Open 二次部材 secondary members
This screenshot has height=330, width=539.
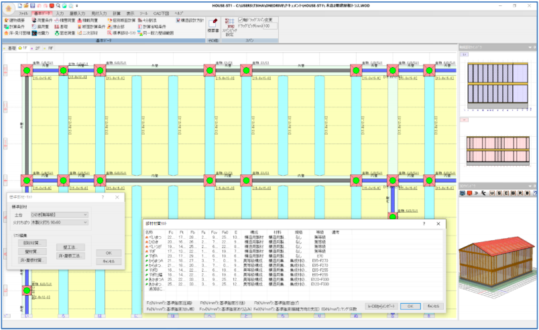pyautogui.click(x=88, y=33)
